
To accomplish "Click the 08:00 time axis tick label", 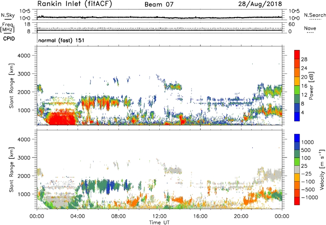I will pos(119,216).
